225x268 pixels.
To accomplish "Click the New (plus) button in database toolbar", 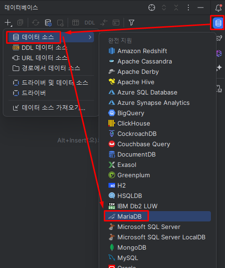I will (x=8, y=23).
